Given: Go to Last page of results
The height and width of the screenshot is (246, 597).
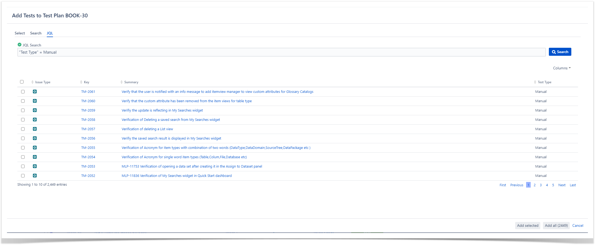Looking at the screenshot, I should click(573, 185).
